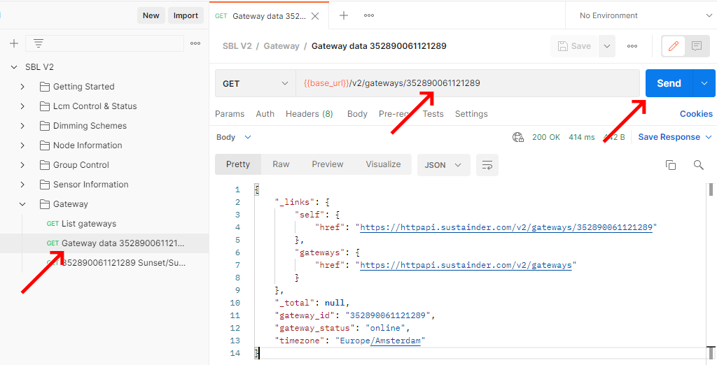Click the "Europe/Amsterdam" timezone value
Image resolution: width=717 pixels, height=365 pixels.
coord(380,341)
